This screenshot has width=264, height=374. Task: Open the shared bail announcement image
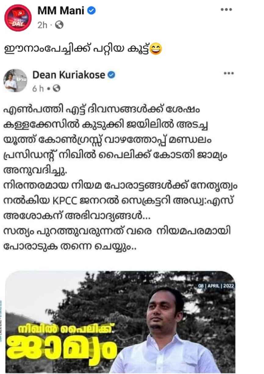pos(121,322)
